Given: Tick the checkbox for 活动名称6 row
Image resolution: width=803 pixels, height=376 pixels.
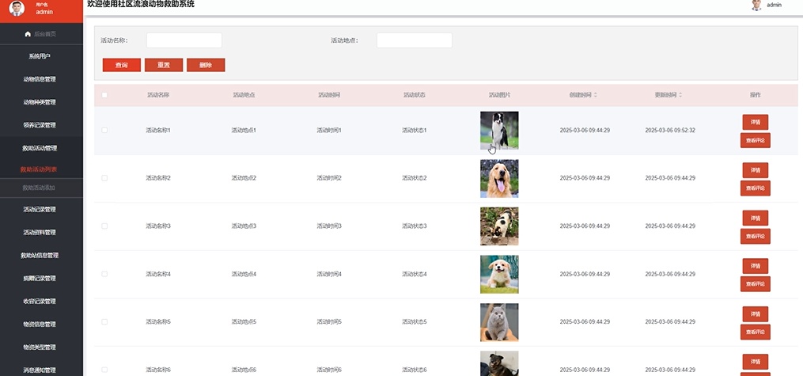Looking at the screenshot, I should [x=104, y=370].
